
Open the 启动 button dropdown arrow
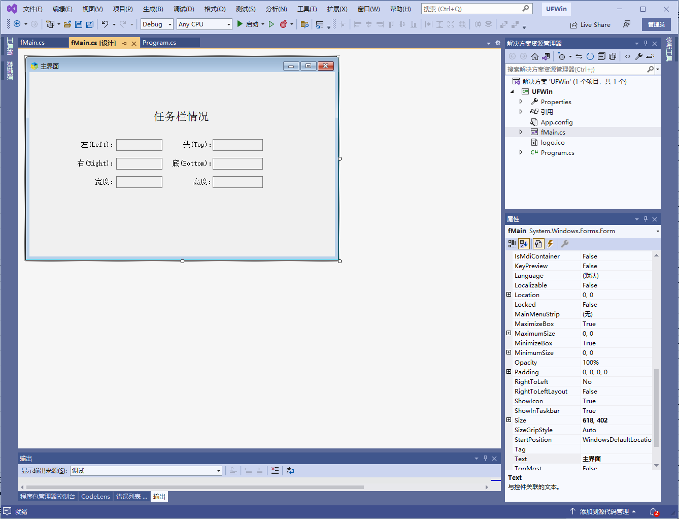pyautogui.click(x=263, y=24)
